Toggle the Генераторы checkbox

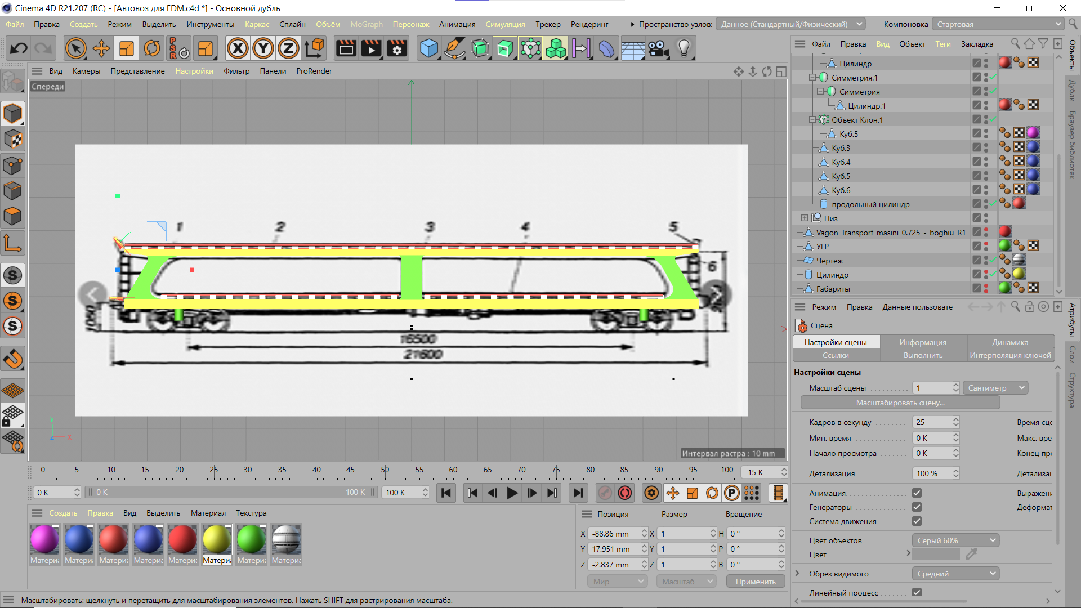point(917,507)
